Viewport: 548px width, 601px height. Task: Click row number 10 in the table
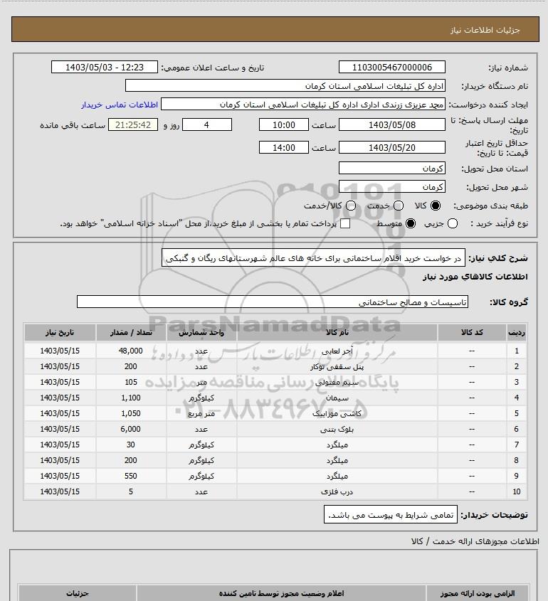click(517, 491)
